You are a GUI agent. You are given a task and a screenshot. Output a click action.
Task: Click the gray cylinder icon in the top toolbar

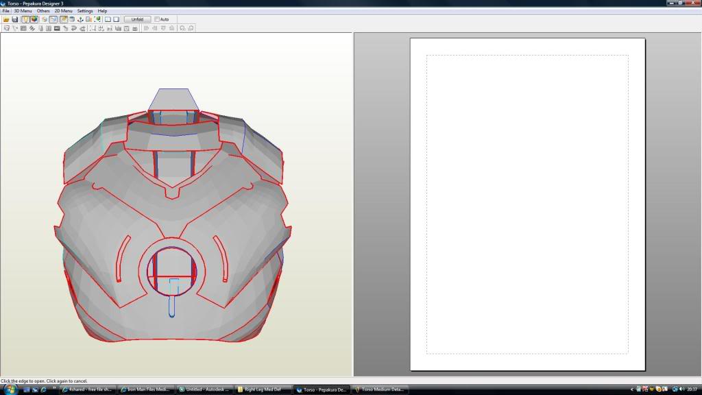(71, 19)
